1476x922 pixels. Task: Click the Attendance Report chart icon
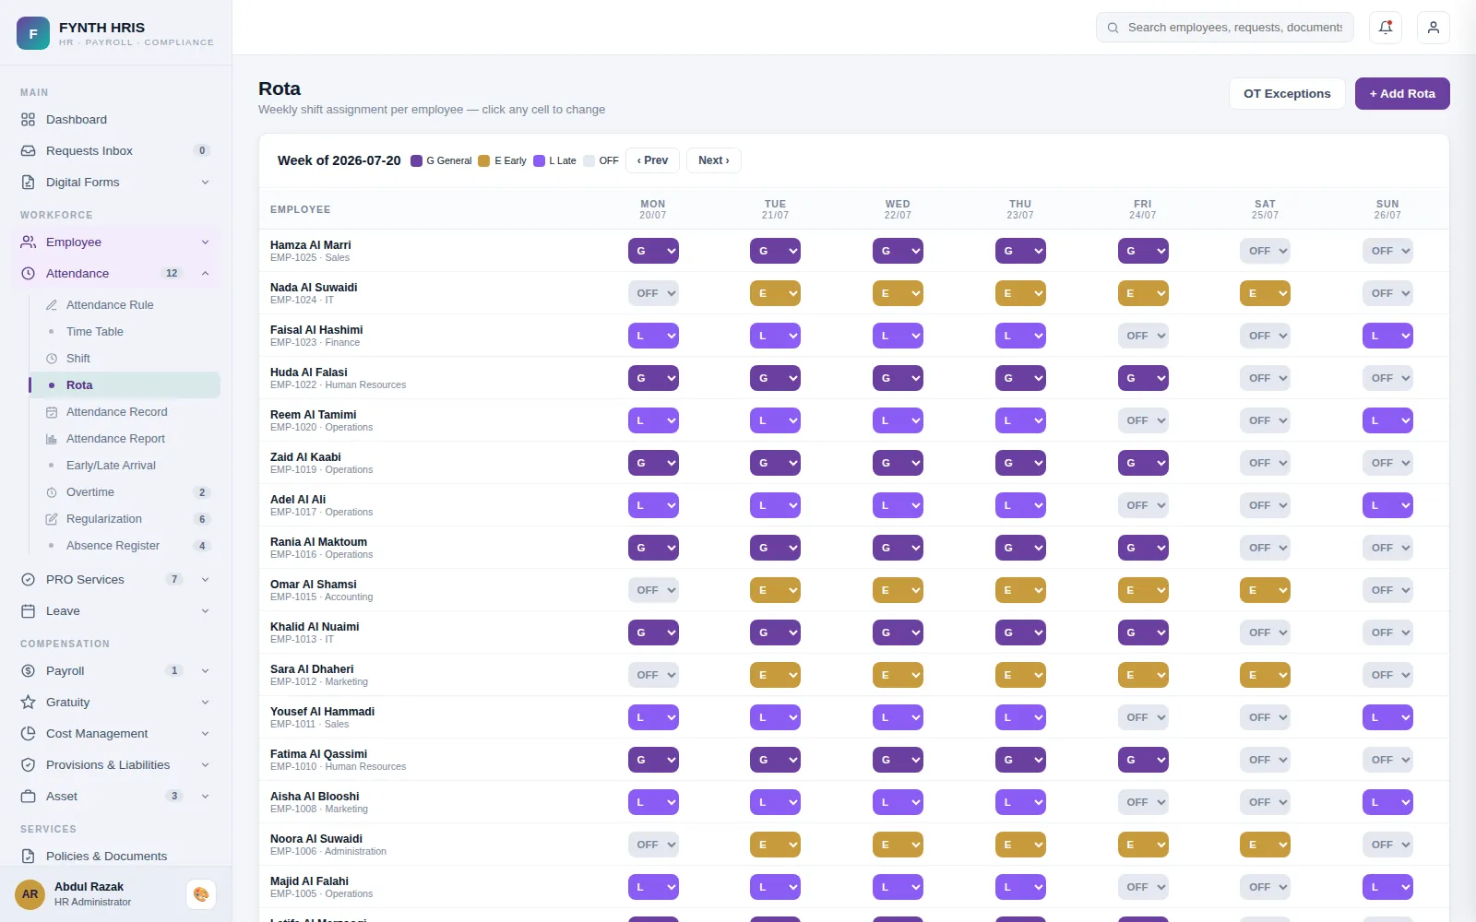click(x=52, y=439)
